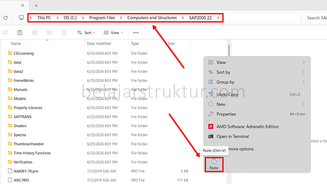Expand chevron before This PC breadcrumb
Viewport: 327px width, 184px height.
click(31, 18)
